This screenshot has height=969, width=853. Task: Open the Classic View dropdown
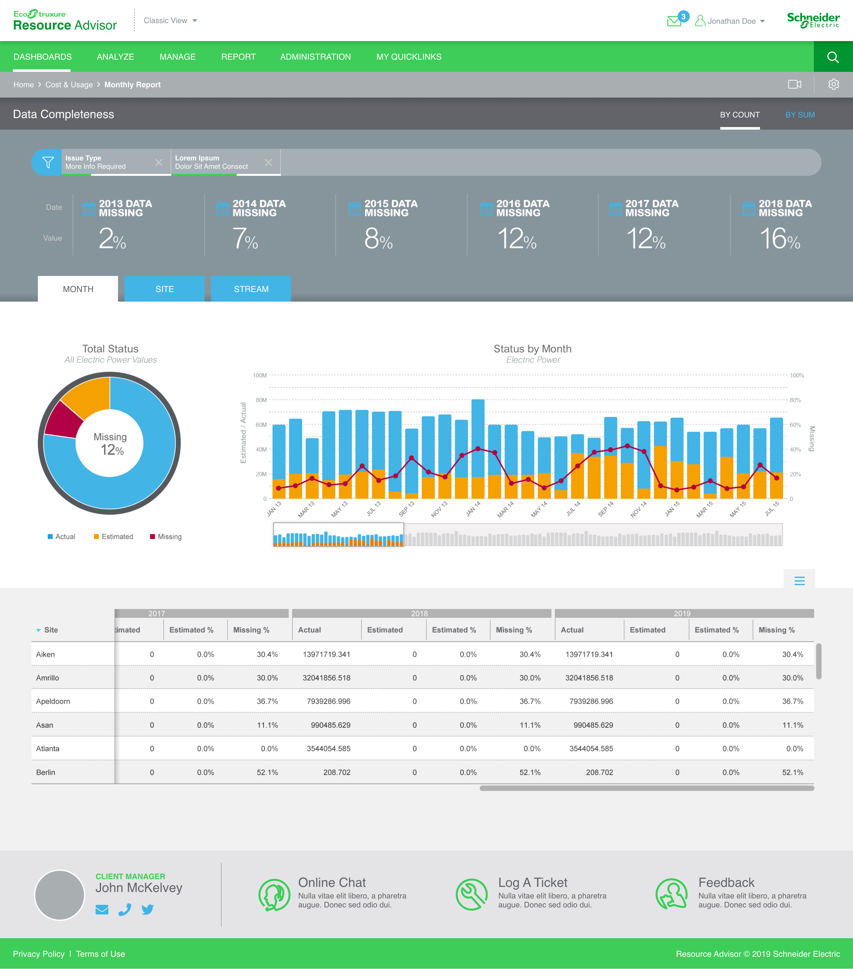pyautogui.click(x=170, y=21)
